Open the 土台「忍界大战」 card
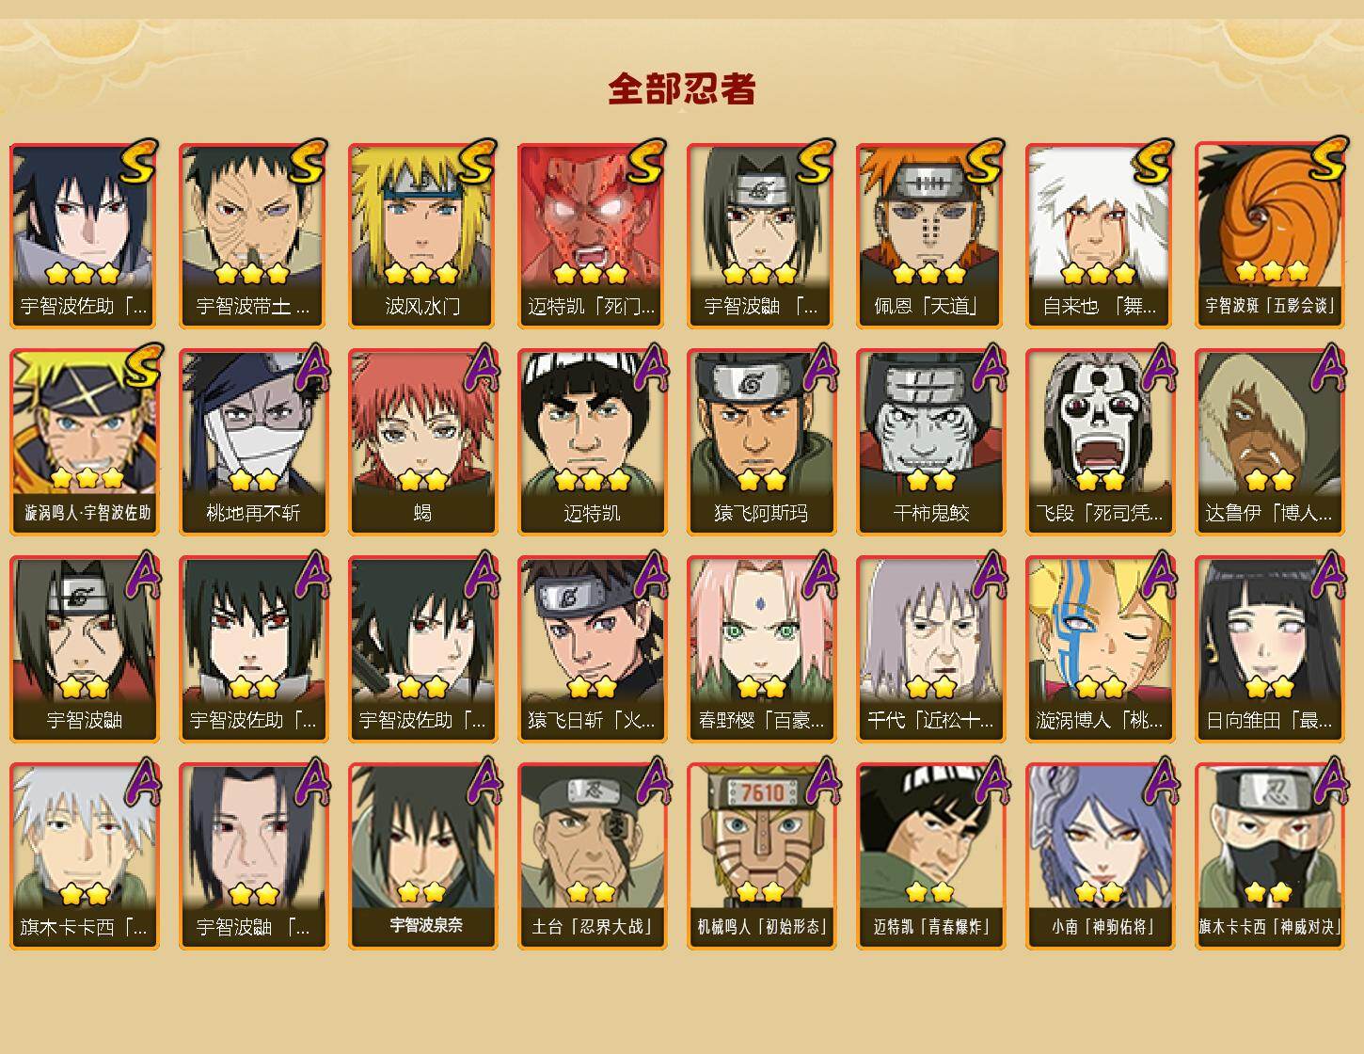 coord(592,856)
